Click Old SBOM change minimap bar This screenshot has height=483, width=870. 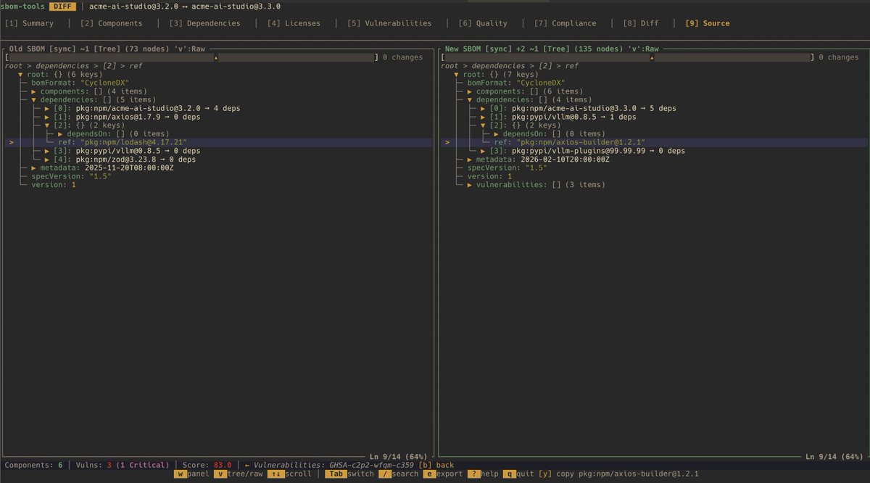click(x=191, y=57)
